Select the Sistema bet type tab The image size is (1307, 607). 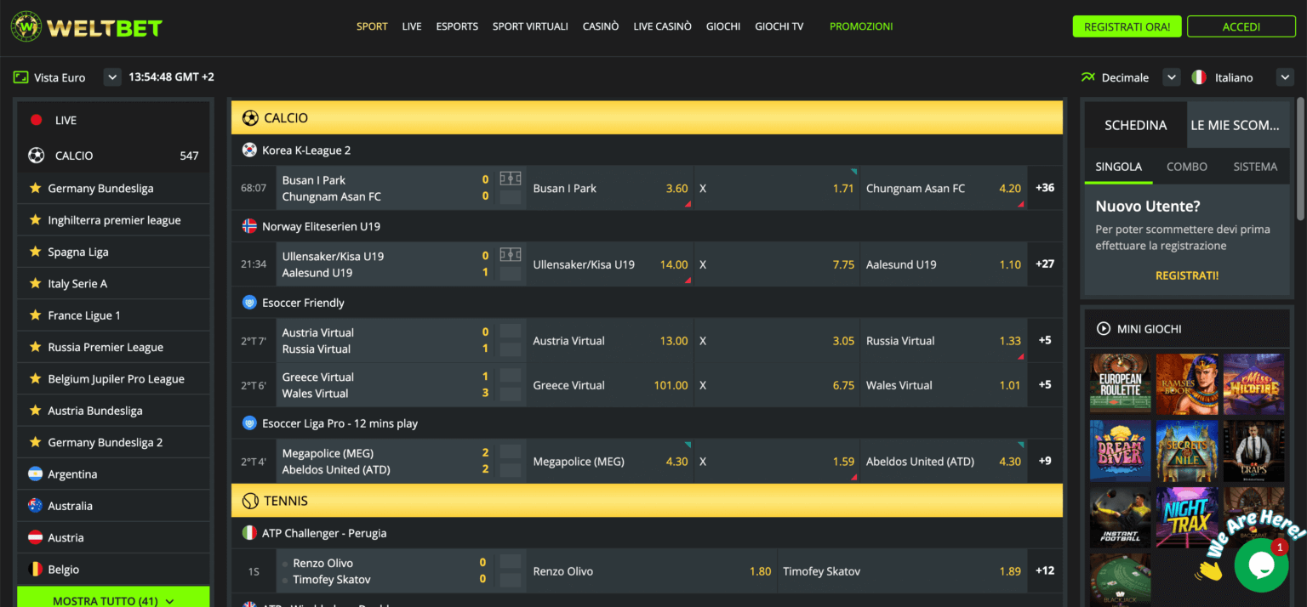[x=1255, y=167]
